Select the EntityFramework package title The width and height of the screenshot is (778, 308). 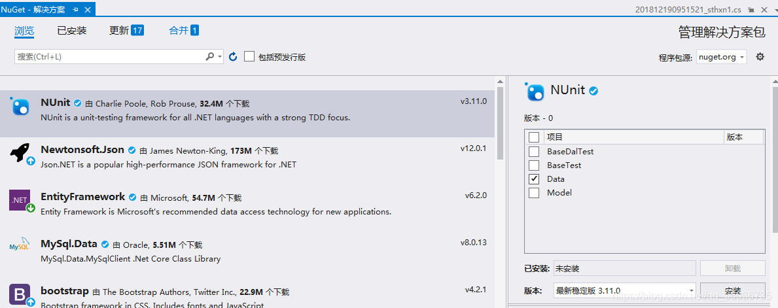[83, 197]
